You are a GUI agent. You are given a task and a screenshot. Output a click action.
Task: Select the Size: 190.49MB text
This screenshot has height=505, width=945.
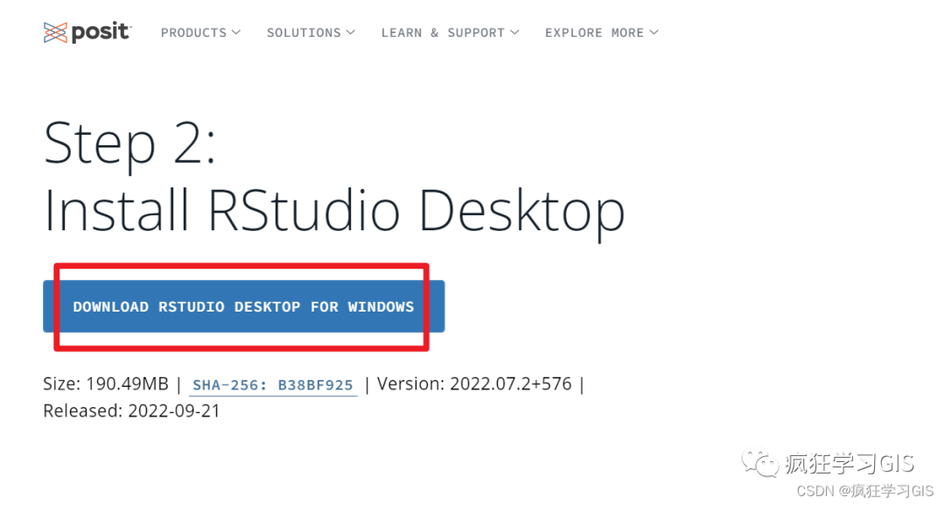[x=106, y=384]
